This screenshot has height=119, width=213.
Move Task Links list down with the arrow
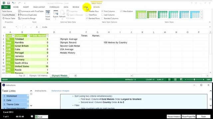(31, 105)
